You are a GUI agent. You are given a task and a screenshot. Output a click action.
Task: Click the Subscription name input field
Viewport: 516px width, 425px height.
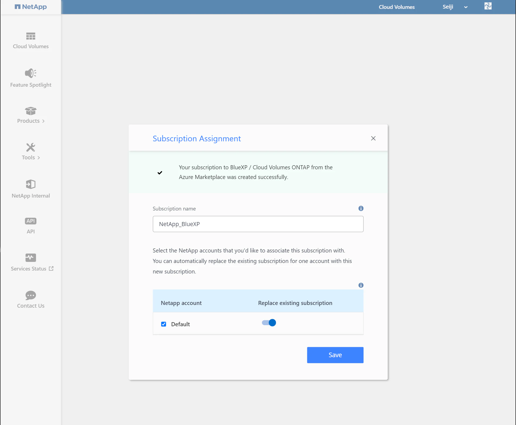point(258,224)
